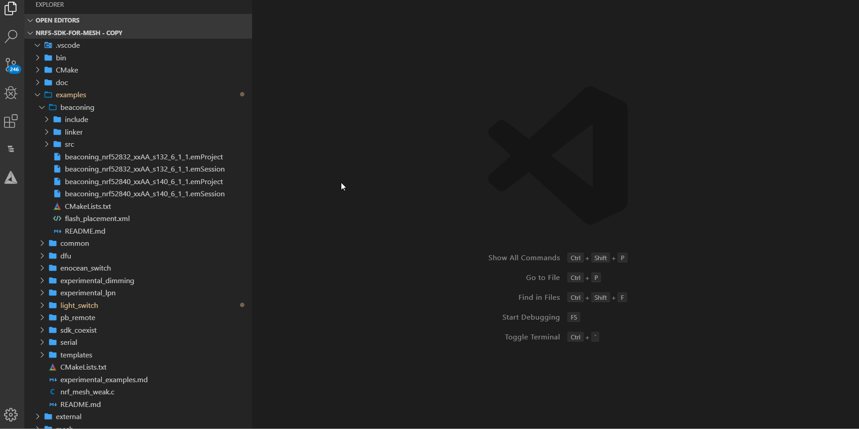Click the small tree-view icon below Extensions
The image size is (859, 429).
[11, 149]
